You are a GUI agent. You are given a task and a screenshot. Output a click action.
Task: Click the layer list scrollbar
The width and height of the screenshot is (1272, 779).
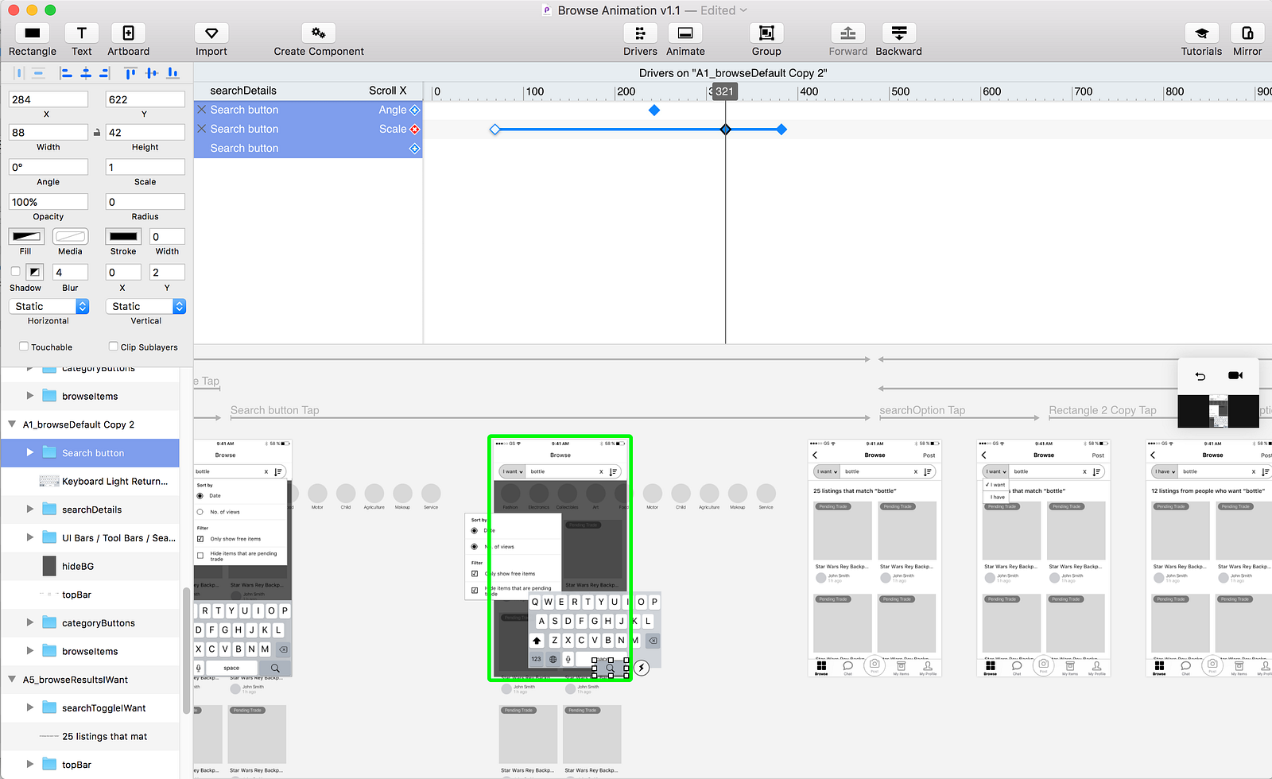(186, 649)
